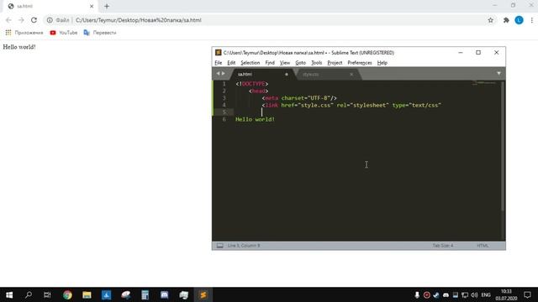Open the Приложения apps bookmark
This screenshot has width=538, height=302.
24,33
